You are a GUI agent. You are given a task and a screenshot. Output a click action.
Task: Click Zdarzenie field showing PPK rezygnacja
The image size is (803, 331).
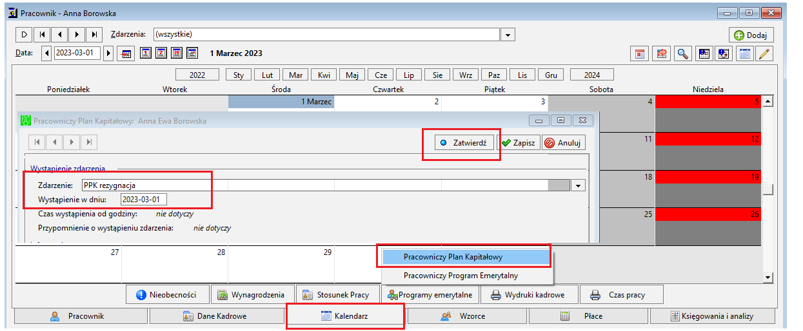(x=326, y=185)
